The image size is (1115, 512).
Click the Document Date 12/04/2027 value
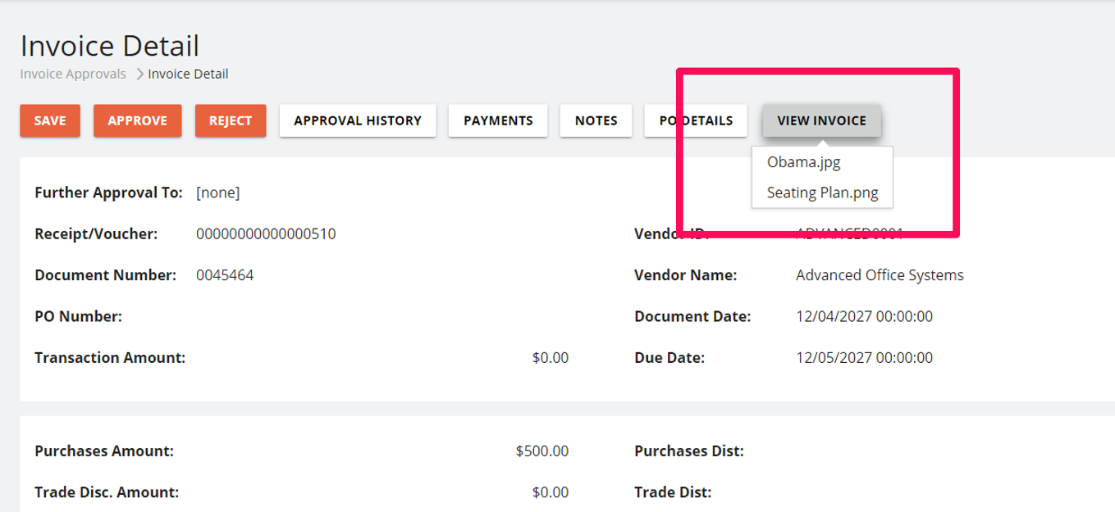coord(864,316)
